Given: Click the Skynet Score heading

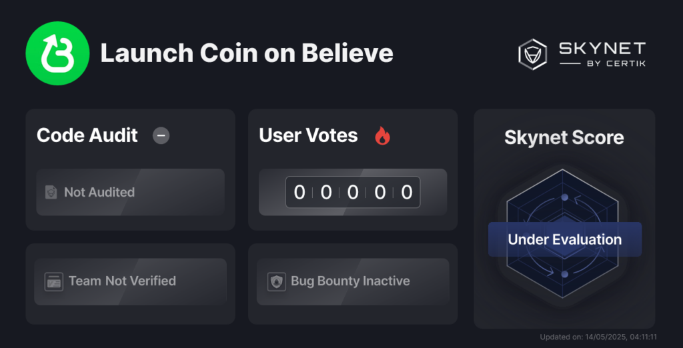Looking at the screenshot, I should click(564, 137).
